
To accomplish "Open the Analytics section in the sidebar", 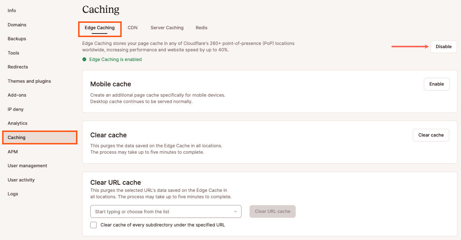I will pos(17,123).
